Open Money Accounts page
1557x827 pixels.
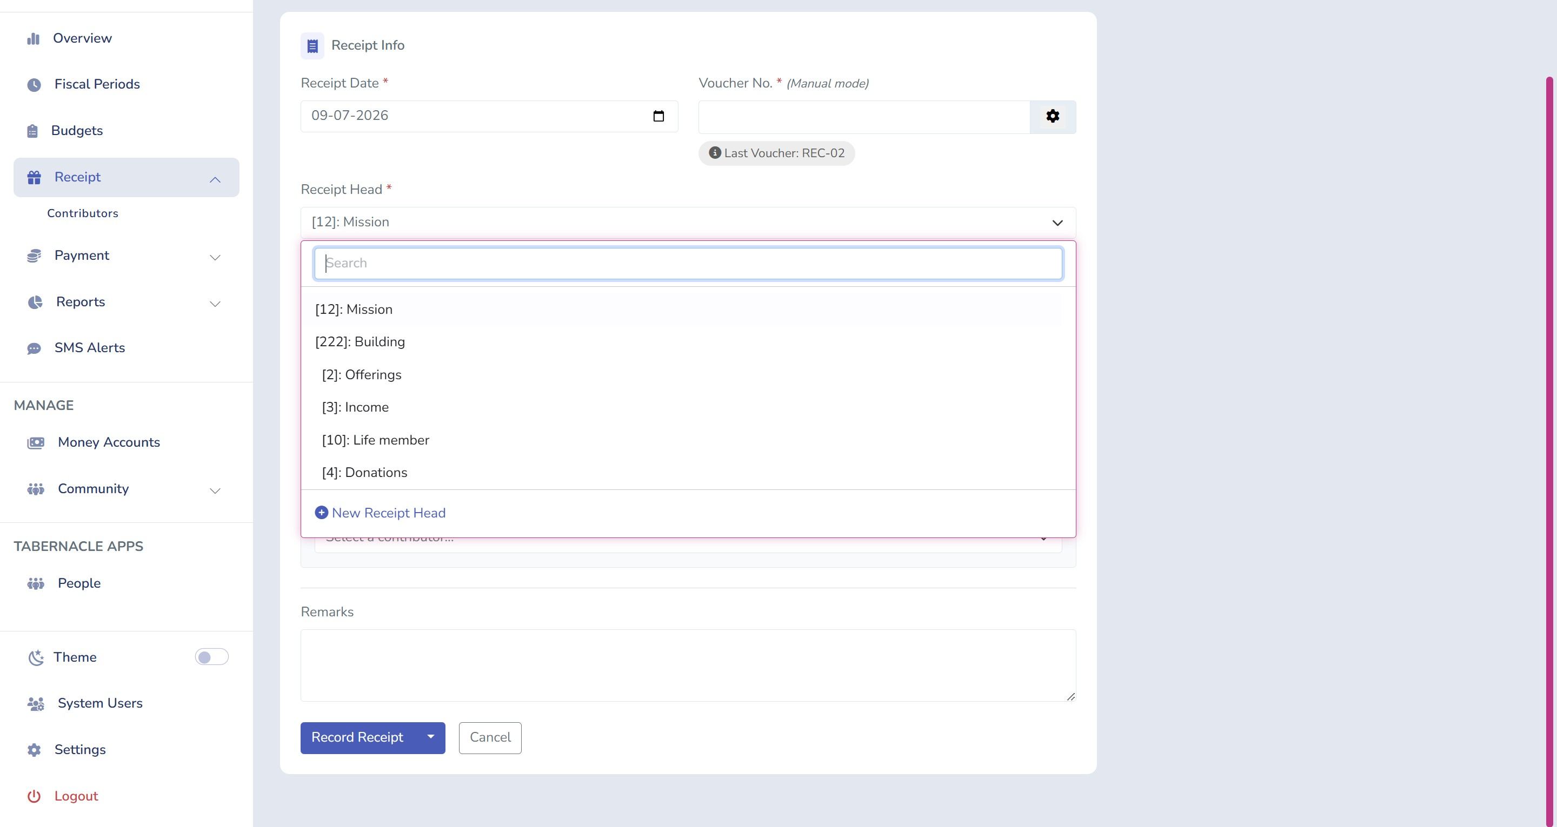click(109, 443)
